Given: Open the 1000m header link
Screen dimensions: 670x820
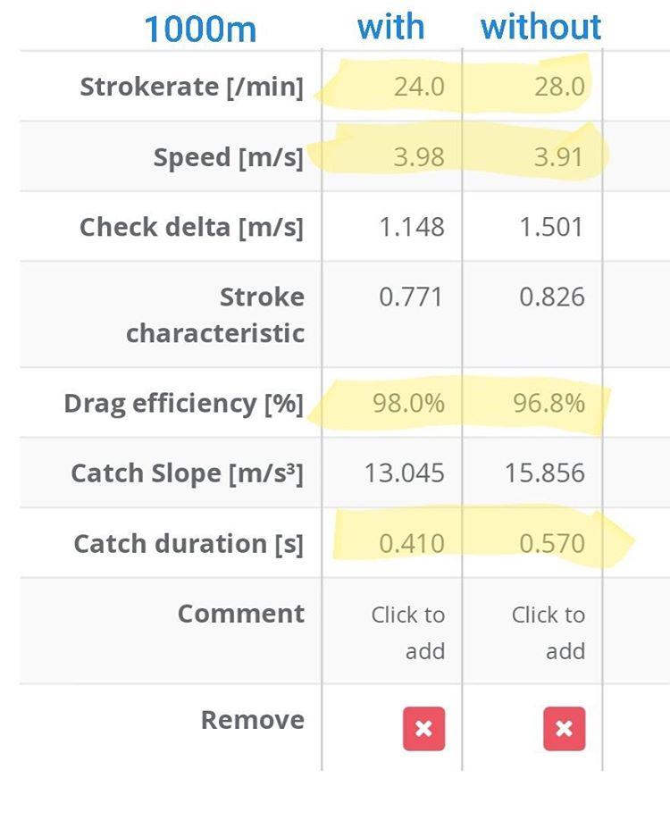Looking at the screenshot, I should pos(200,29).
